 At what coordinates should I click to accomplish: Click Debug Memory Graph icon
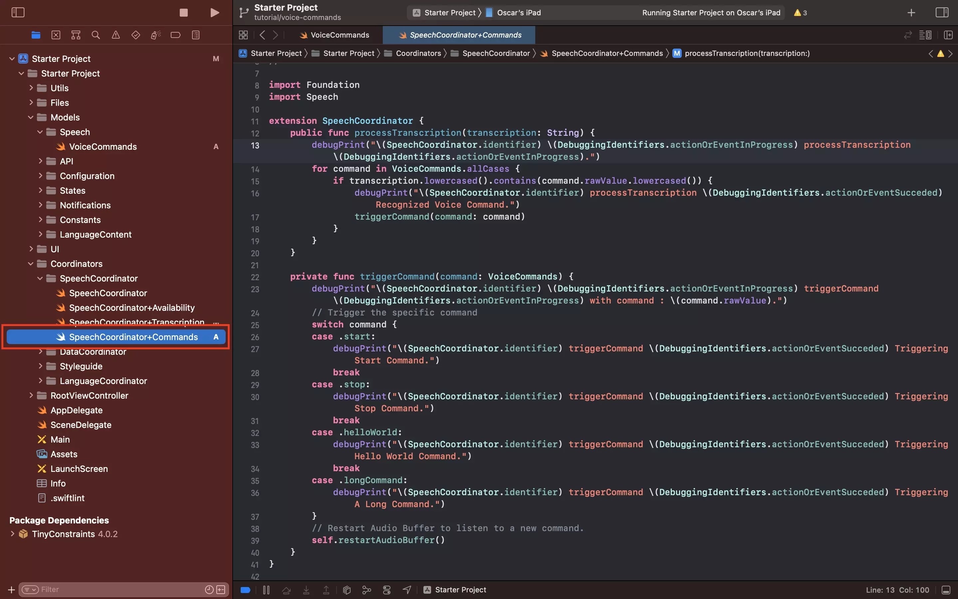(367, 590)
